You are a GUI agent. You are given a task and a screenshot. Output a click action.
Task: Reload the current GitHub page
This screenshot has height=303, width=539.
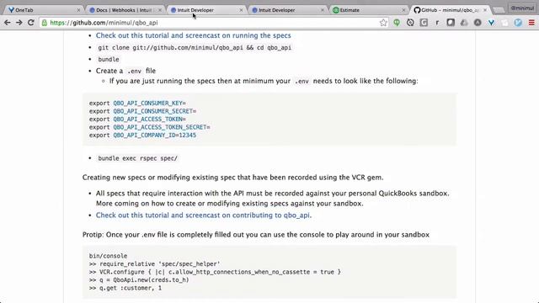pos(30,23)
